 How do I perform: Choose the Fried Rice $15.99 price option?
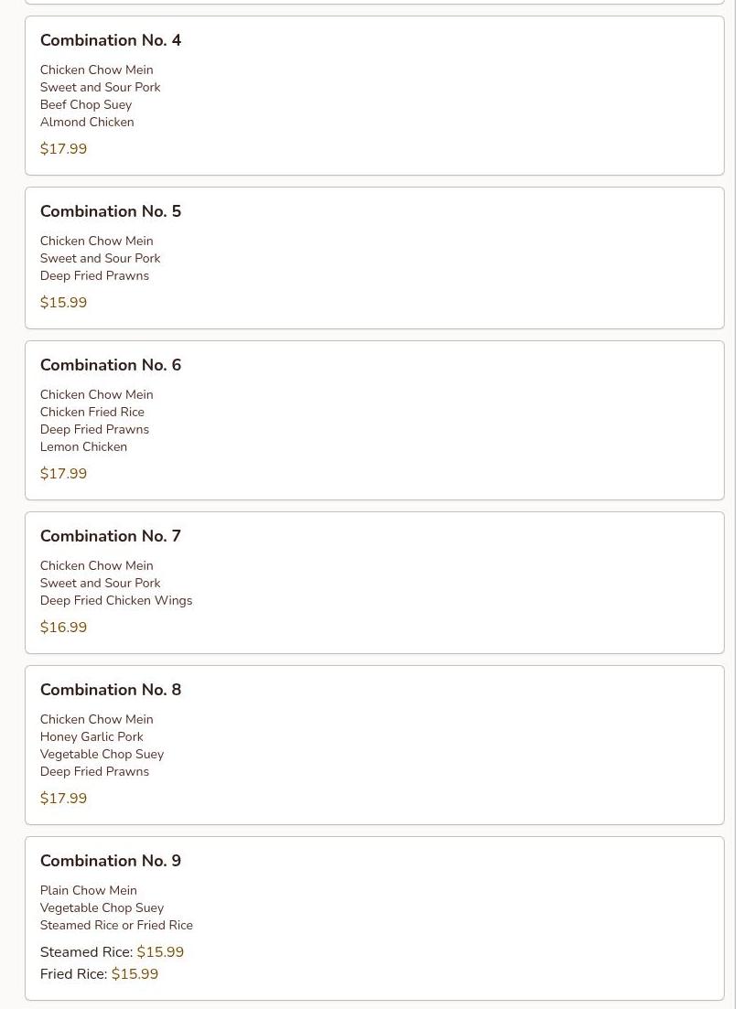(135, 974)
